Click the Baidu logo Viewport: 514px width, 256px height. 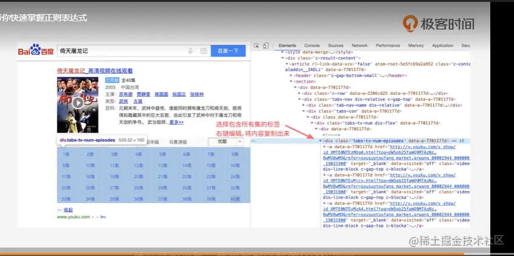36,50
